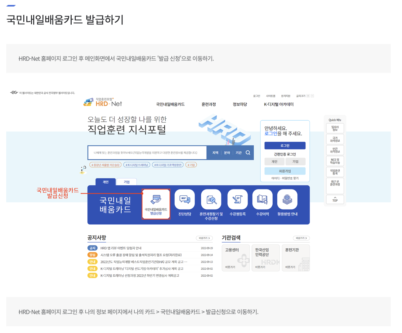Open the 국민내일배움카드 top navigation menu
This screenshot has width=402, height=333.
(170, 104)
